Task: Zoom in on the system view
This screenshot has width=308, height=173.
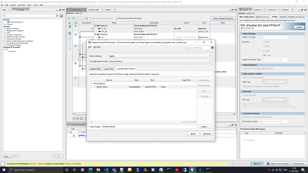Action: pos(70,18)
